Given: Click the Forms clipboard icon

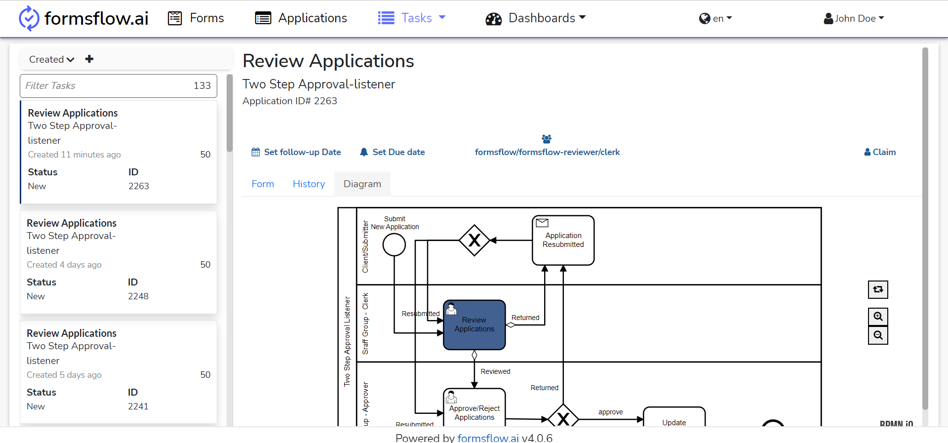Looking at the screenshot, I should 175,18.
